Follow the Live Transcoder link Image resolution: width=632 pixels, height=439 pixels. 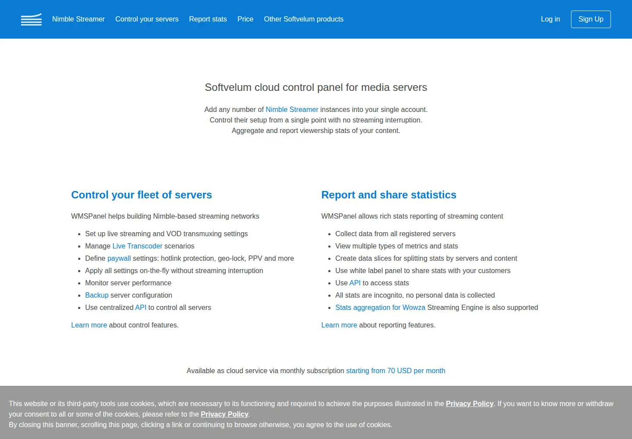[x=137, y=246]
